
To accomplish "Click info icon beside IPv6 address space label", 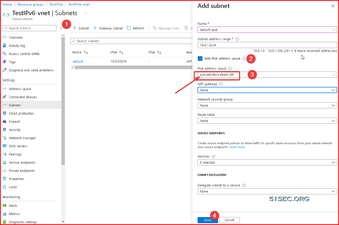I will tap(230, 69).
